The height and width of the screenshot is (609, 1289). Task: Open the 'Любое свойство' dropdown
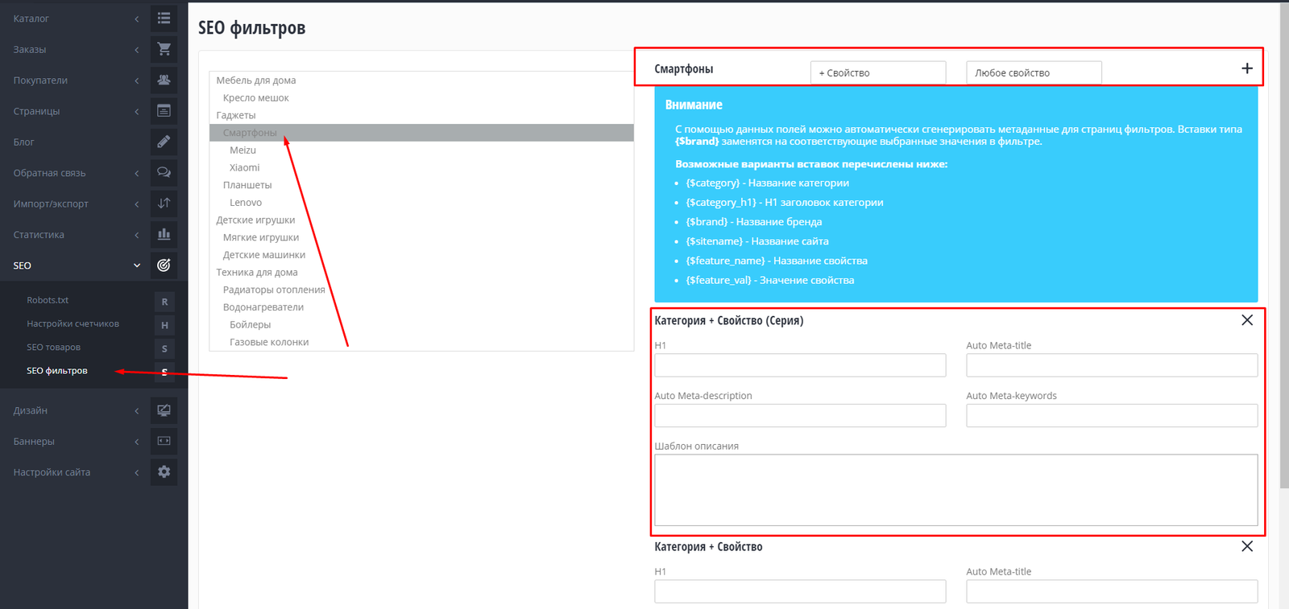tap(1033, 72)
